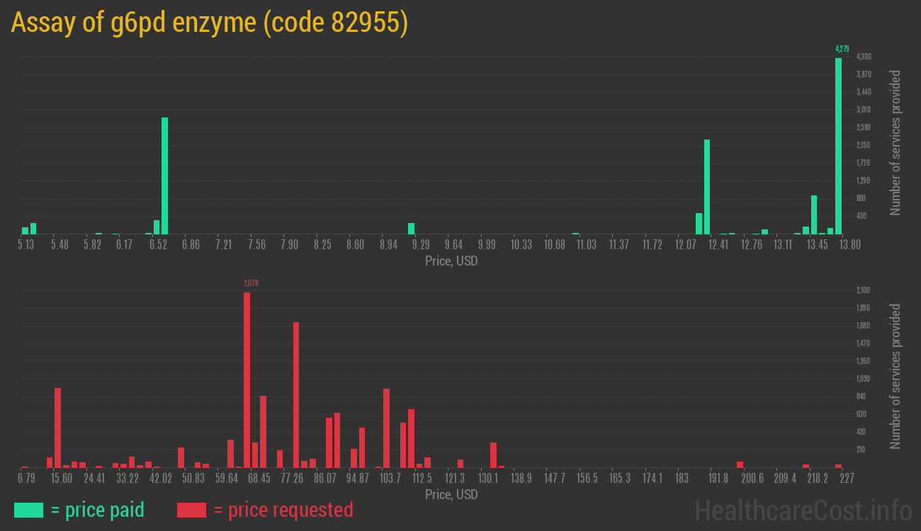The image size is (921, 531).
Task: Select the red price requested legend swatch
Action: pos(191,510)
